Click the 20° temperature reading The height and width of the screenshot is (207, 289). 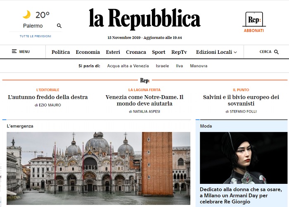(43, 15)
